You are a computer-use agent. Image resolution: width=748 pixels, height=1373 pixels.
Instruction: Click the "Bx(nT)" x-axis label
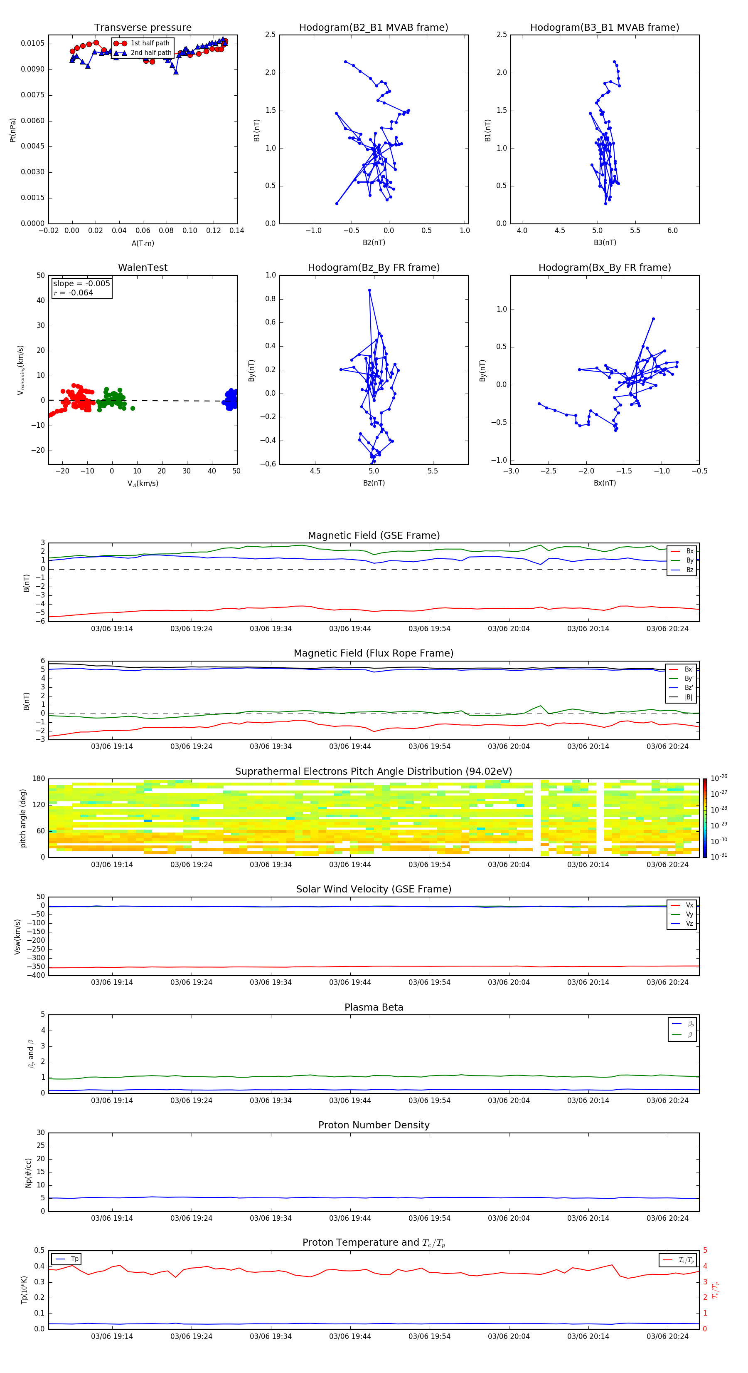click(605, 483)
